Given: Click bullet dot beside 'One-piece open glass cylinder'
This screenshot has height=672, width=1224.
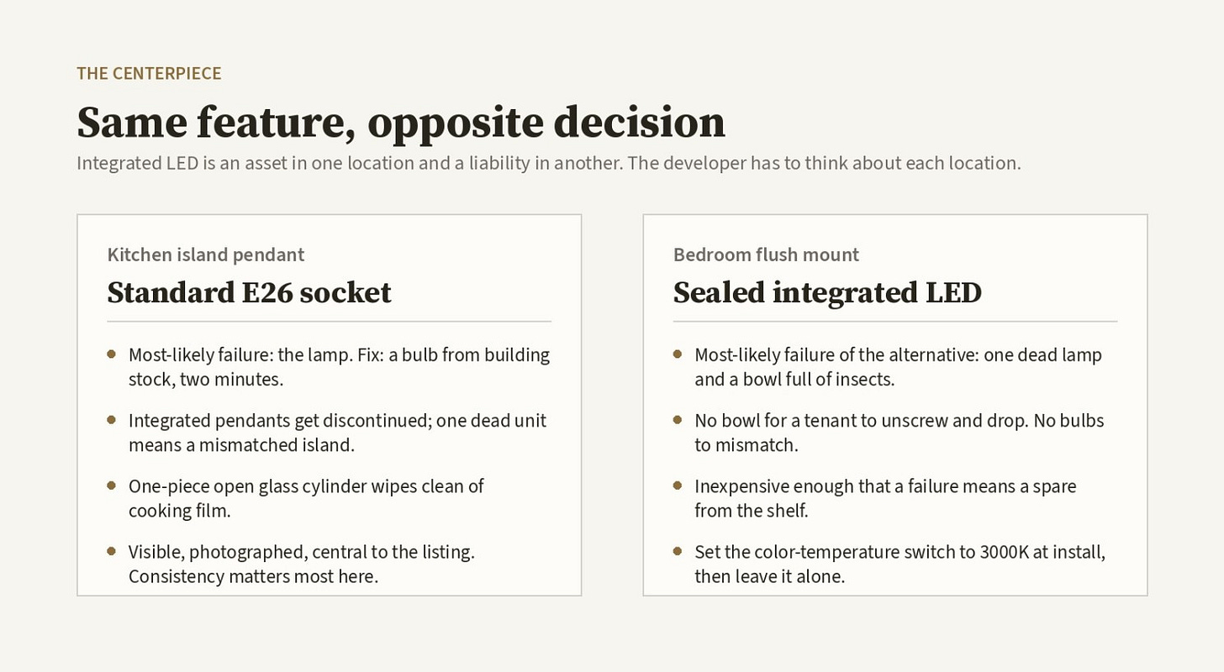Looking at the screenshot, I should [112, 485].
